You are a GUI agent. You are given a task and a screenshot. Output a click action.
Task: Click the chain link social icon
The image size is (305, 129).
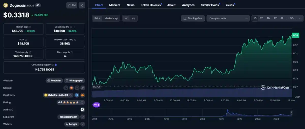pyautogui.click(x=83, y=88)
